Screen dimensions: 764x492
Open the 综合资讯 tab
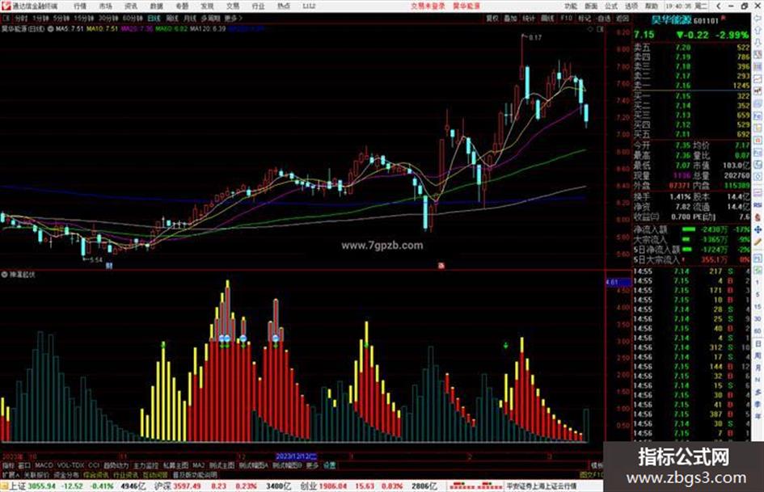pyautogui.click(x=96, y=474)
